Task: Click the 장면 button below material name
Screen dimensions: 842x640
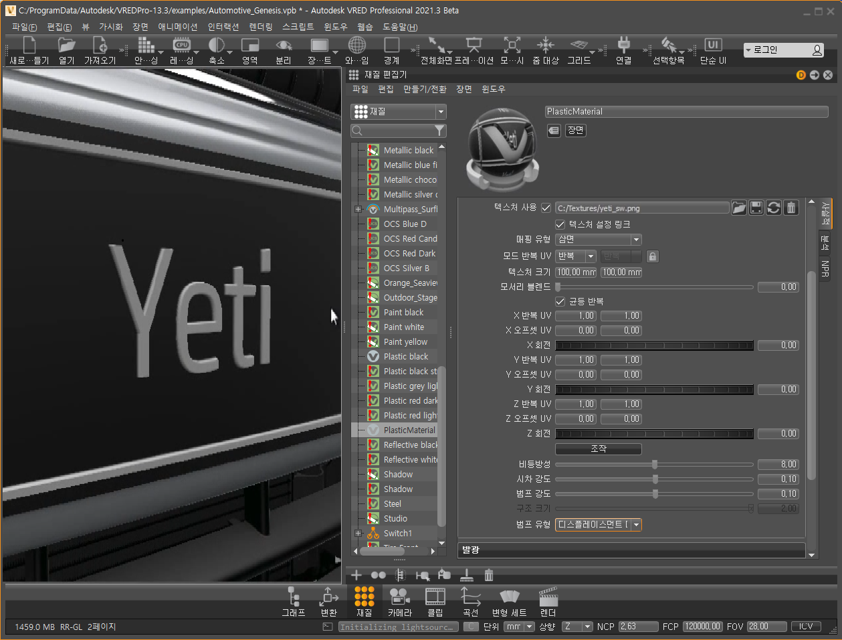Action: pos(576,131)
